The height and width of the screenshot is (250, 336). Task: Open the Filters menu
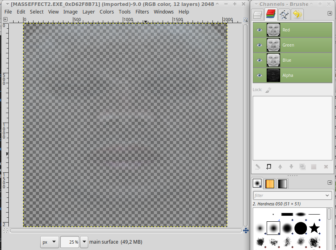point(142,12)
